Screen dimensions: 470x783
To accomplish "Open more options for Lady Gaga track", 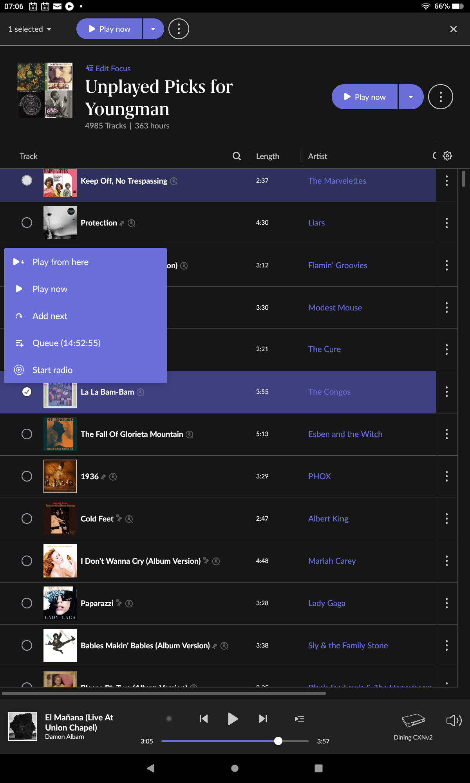I will [446, 603].
